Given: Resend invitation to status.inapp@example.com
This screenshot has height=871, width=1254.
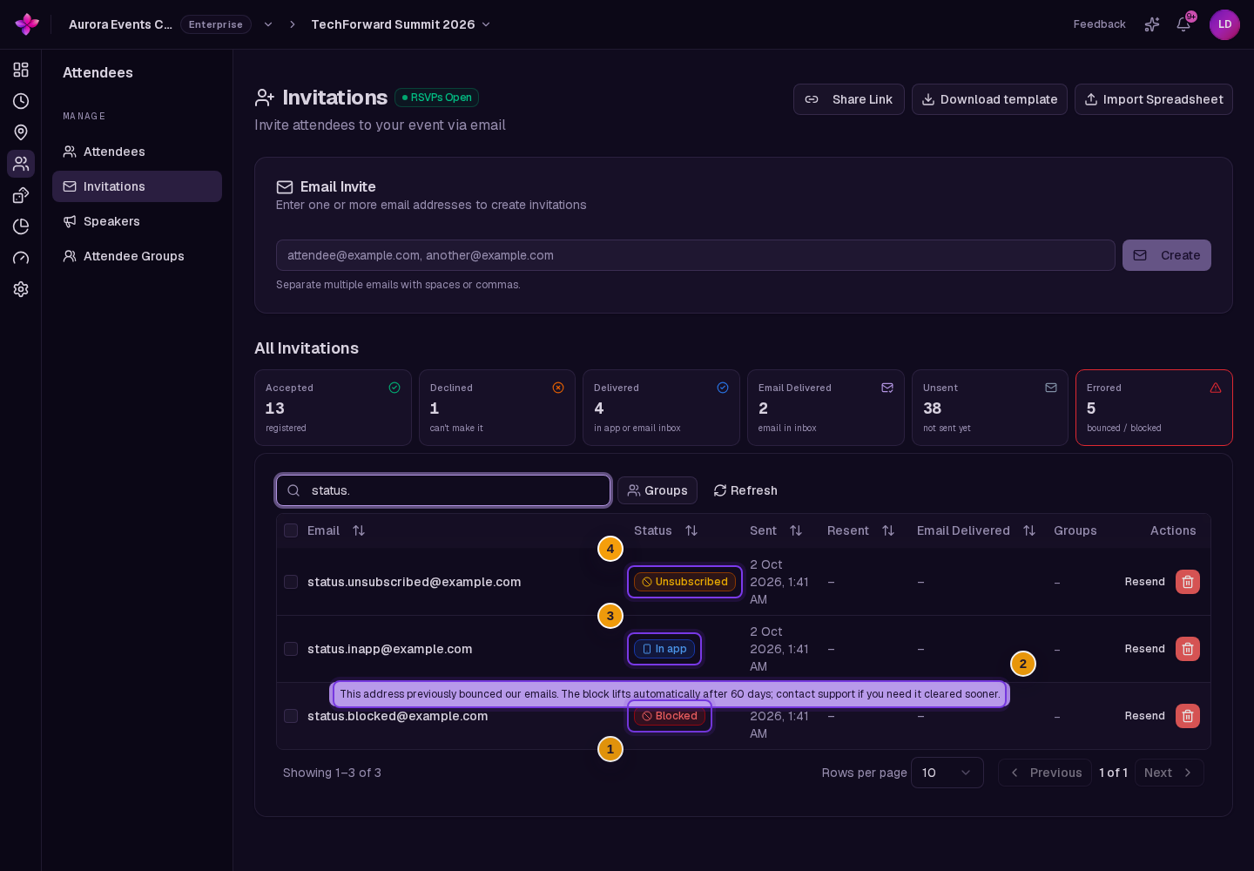Looking at the screenshot, I should 1144,649.
